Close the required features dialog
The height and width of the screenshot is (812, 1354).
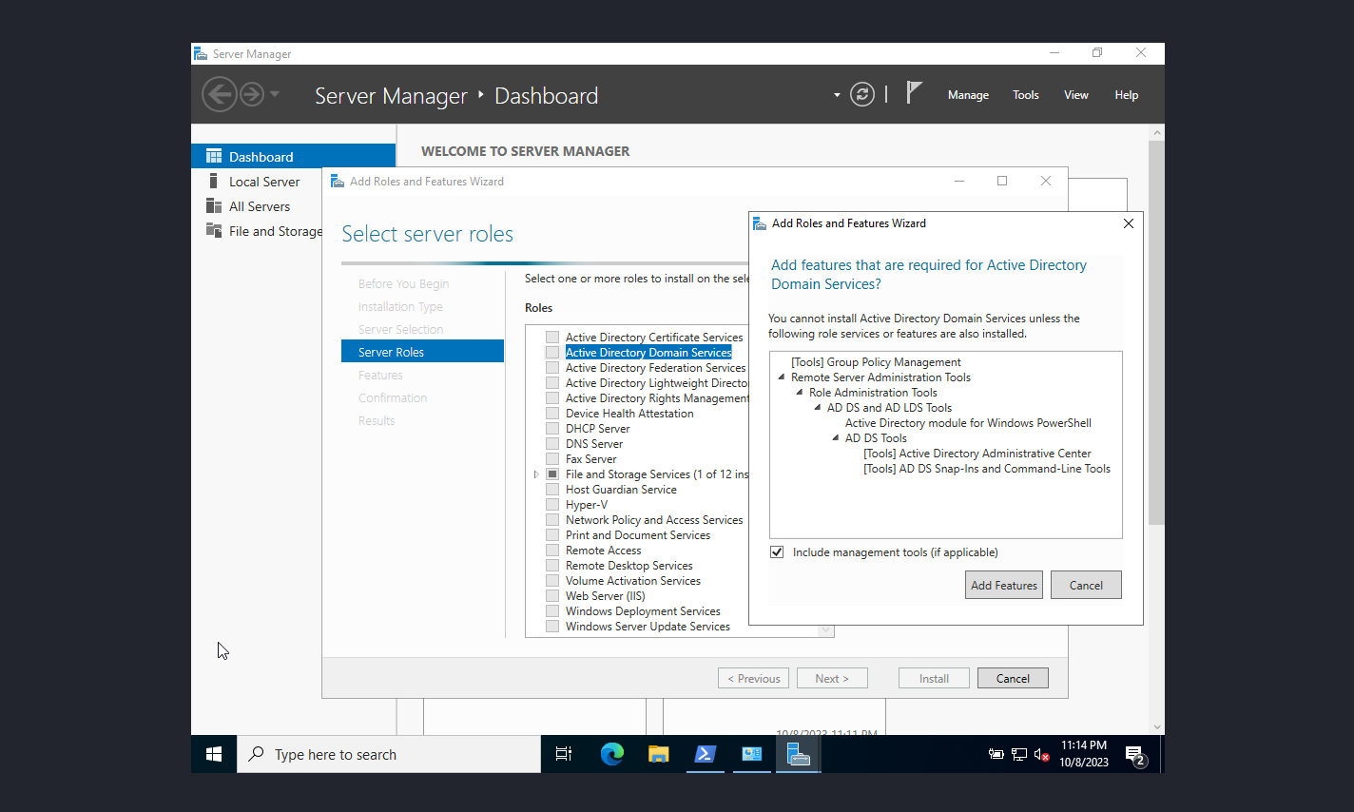tap(1129, 223)
